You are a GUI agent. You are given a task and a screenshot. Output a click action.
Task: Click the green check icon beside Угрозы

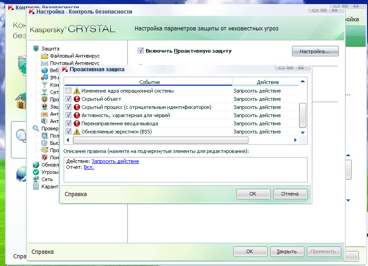point(36,172)
